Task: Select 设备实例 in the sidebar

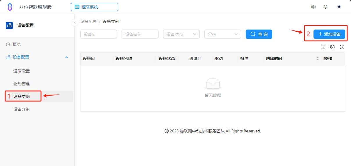Action: (x=22, y=96)
